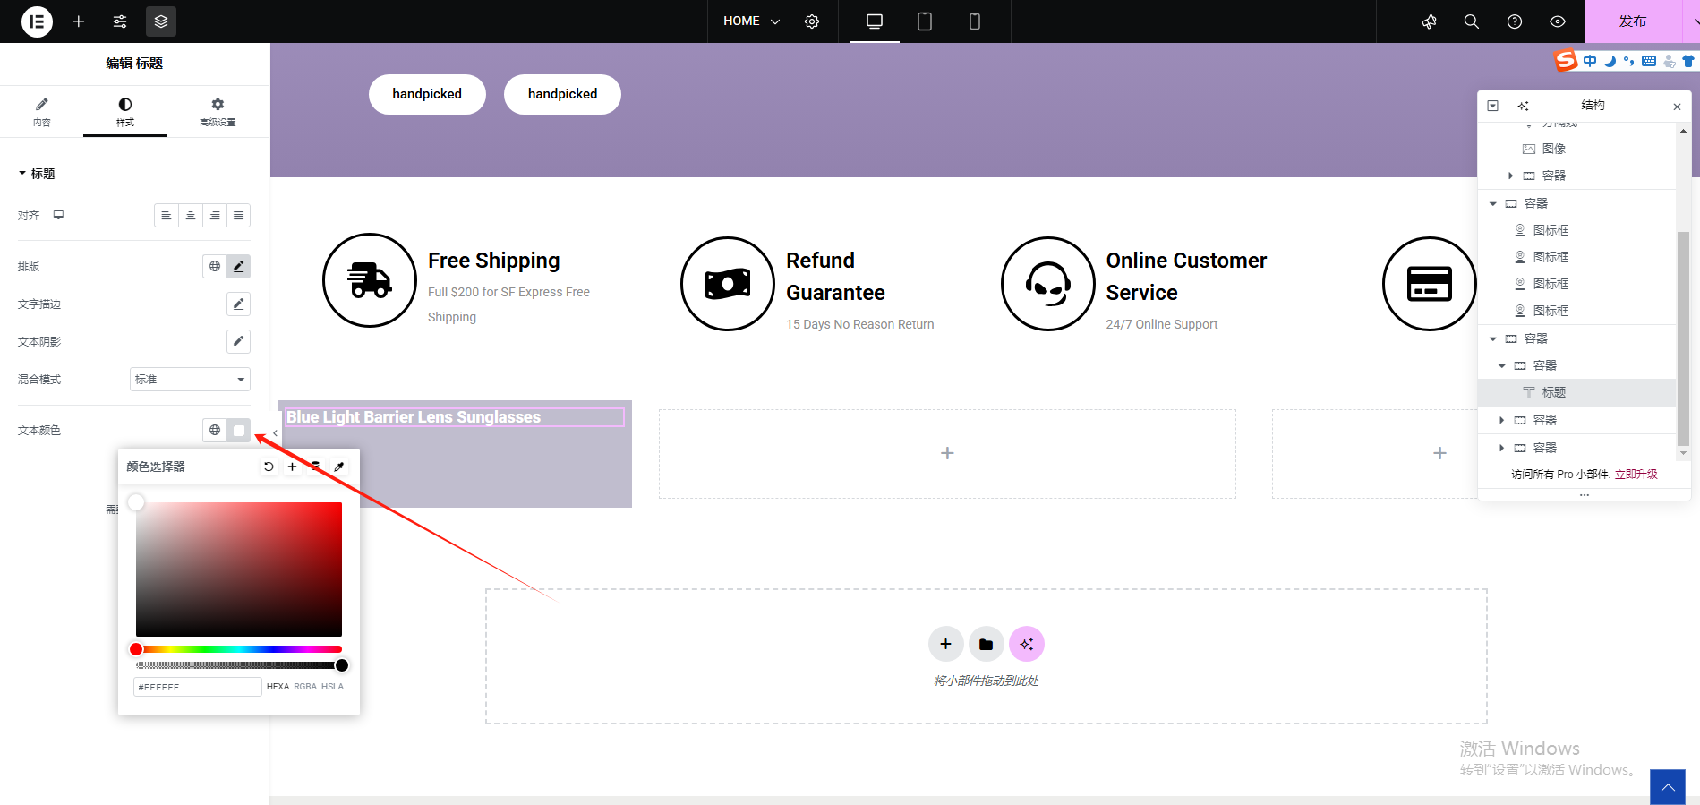Open the add element plus icon in top bar
Screen dimensions: 1700x805
79,21
